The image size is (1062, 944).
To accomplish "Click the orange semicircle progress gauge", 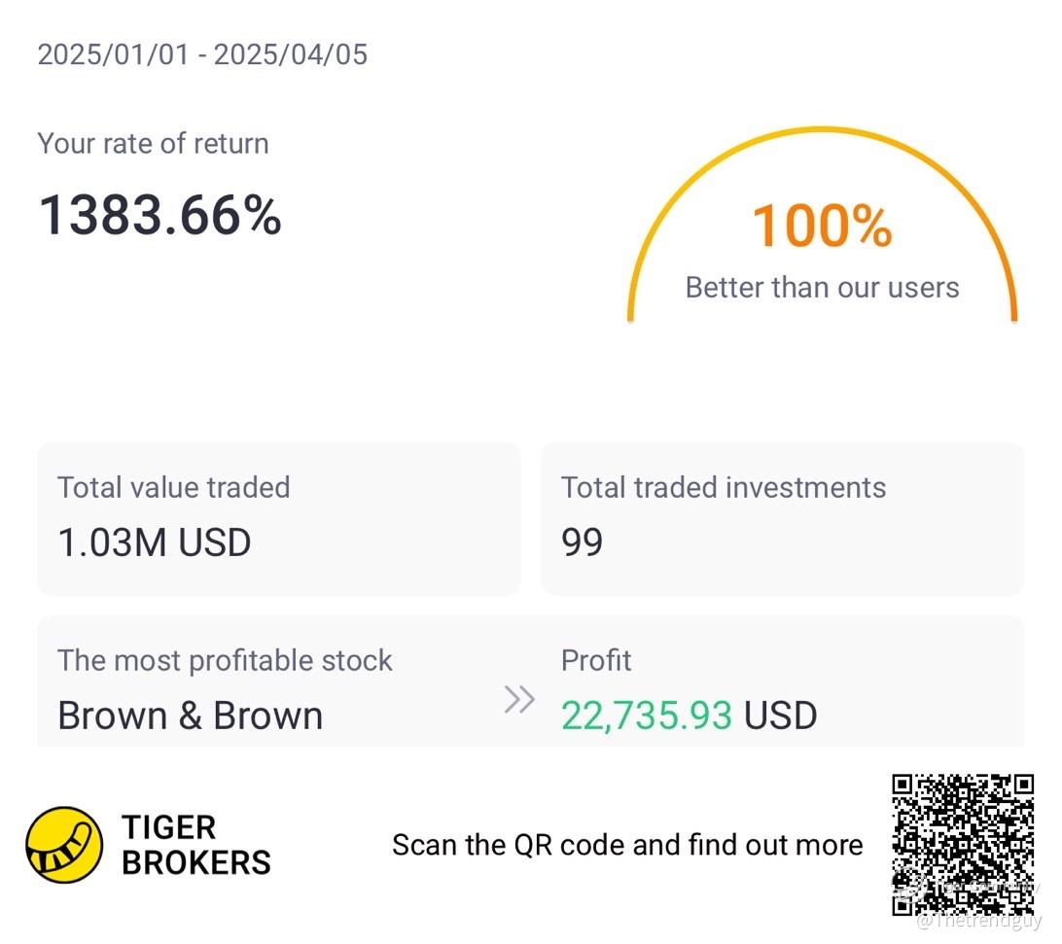I will click(x=822, y=225).
